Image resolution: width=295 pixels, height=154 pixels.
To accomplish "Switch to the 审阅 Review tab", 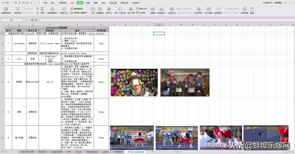I will 88,3.
